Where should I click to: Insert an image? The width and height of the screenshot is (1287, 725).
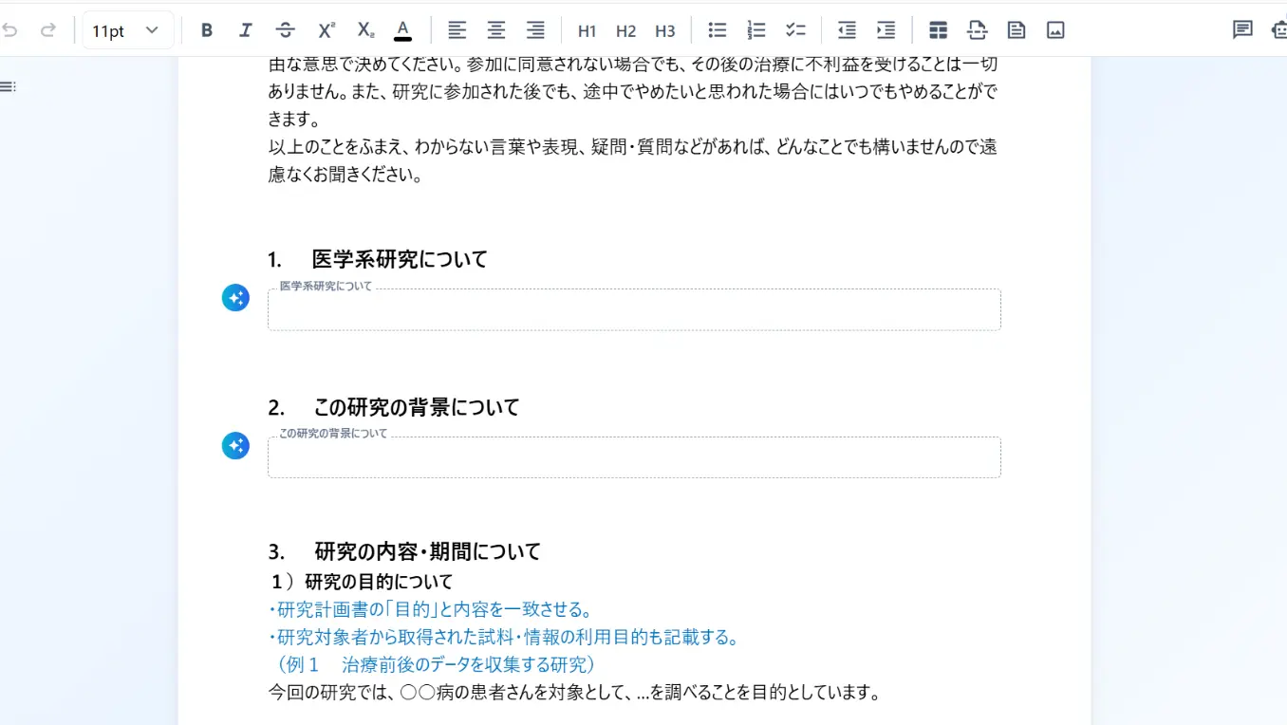(1055, 30)
